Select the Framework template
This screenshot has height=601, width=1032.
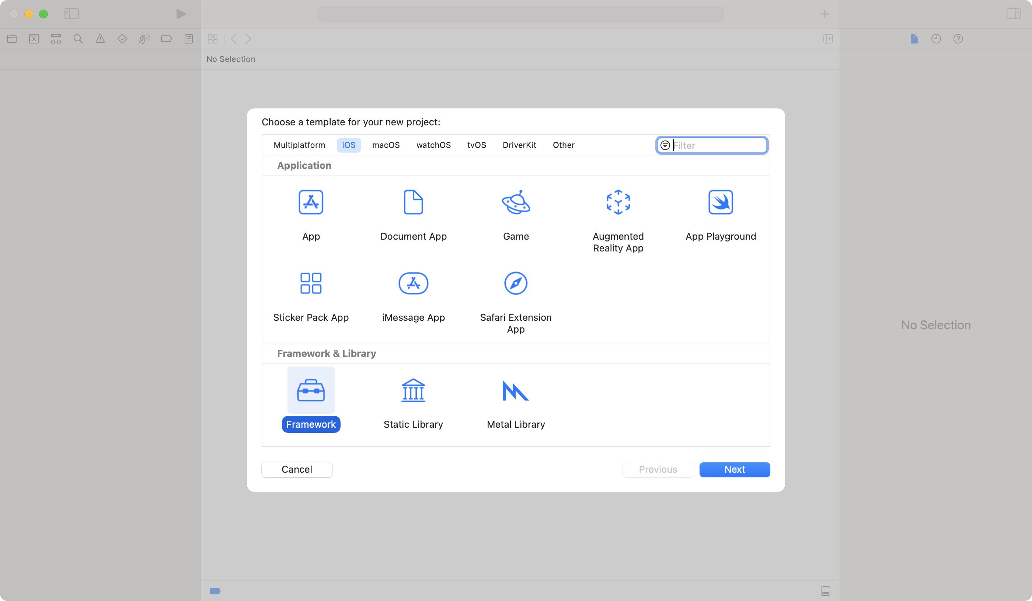[x=311, y=390]
